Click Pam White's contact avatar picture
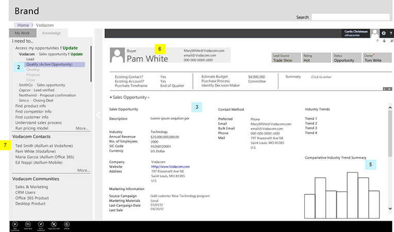Viewport: 394px width, 232px height. pos(118,56)
